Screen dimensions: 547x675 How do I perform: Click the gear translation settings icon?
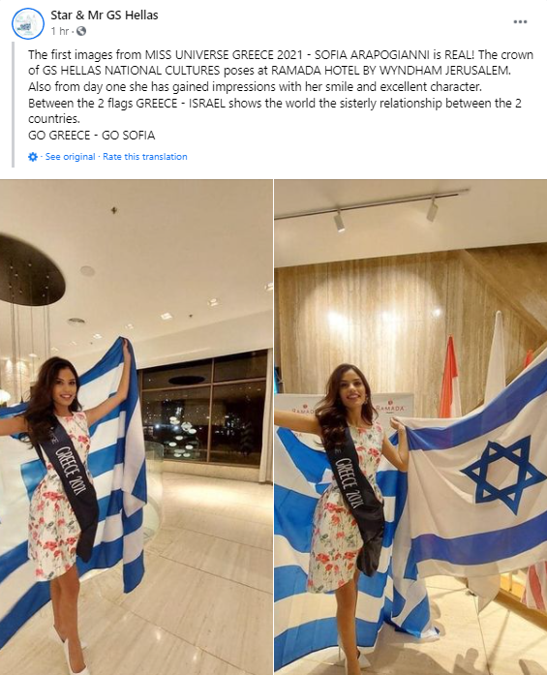pos(33,157)
